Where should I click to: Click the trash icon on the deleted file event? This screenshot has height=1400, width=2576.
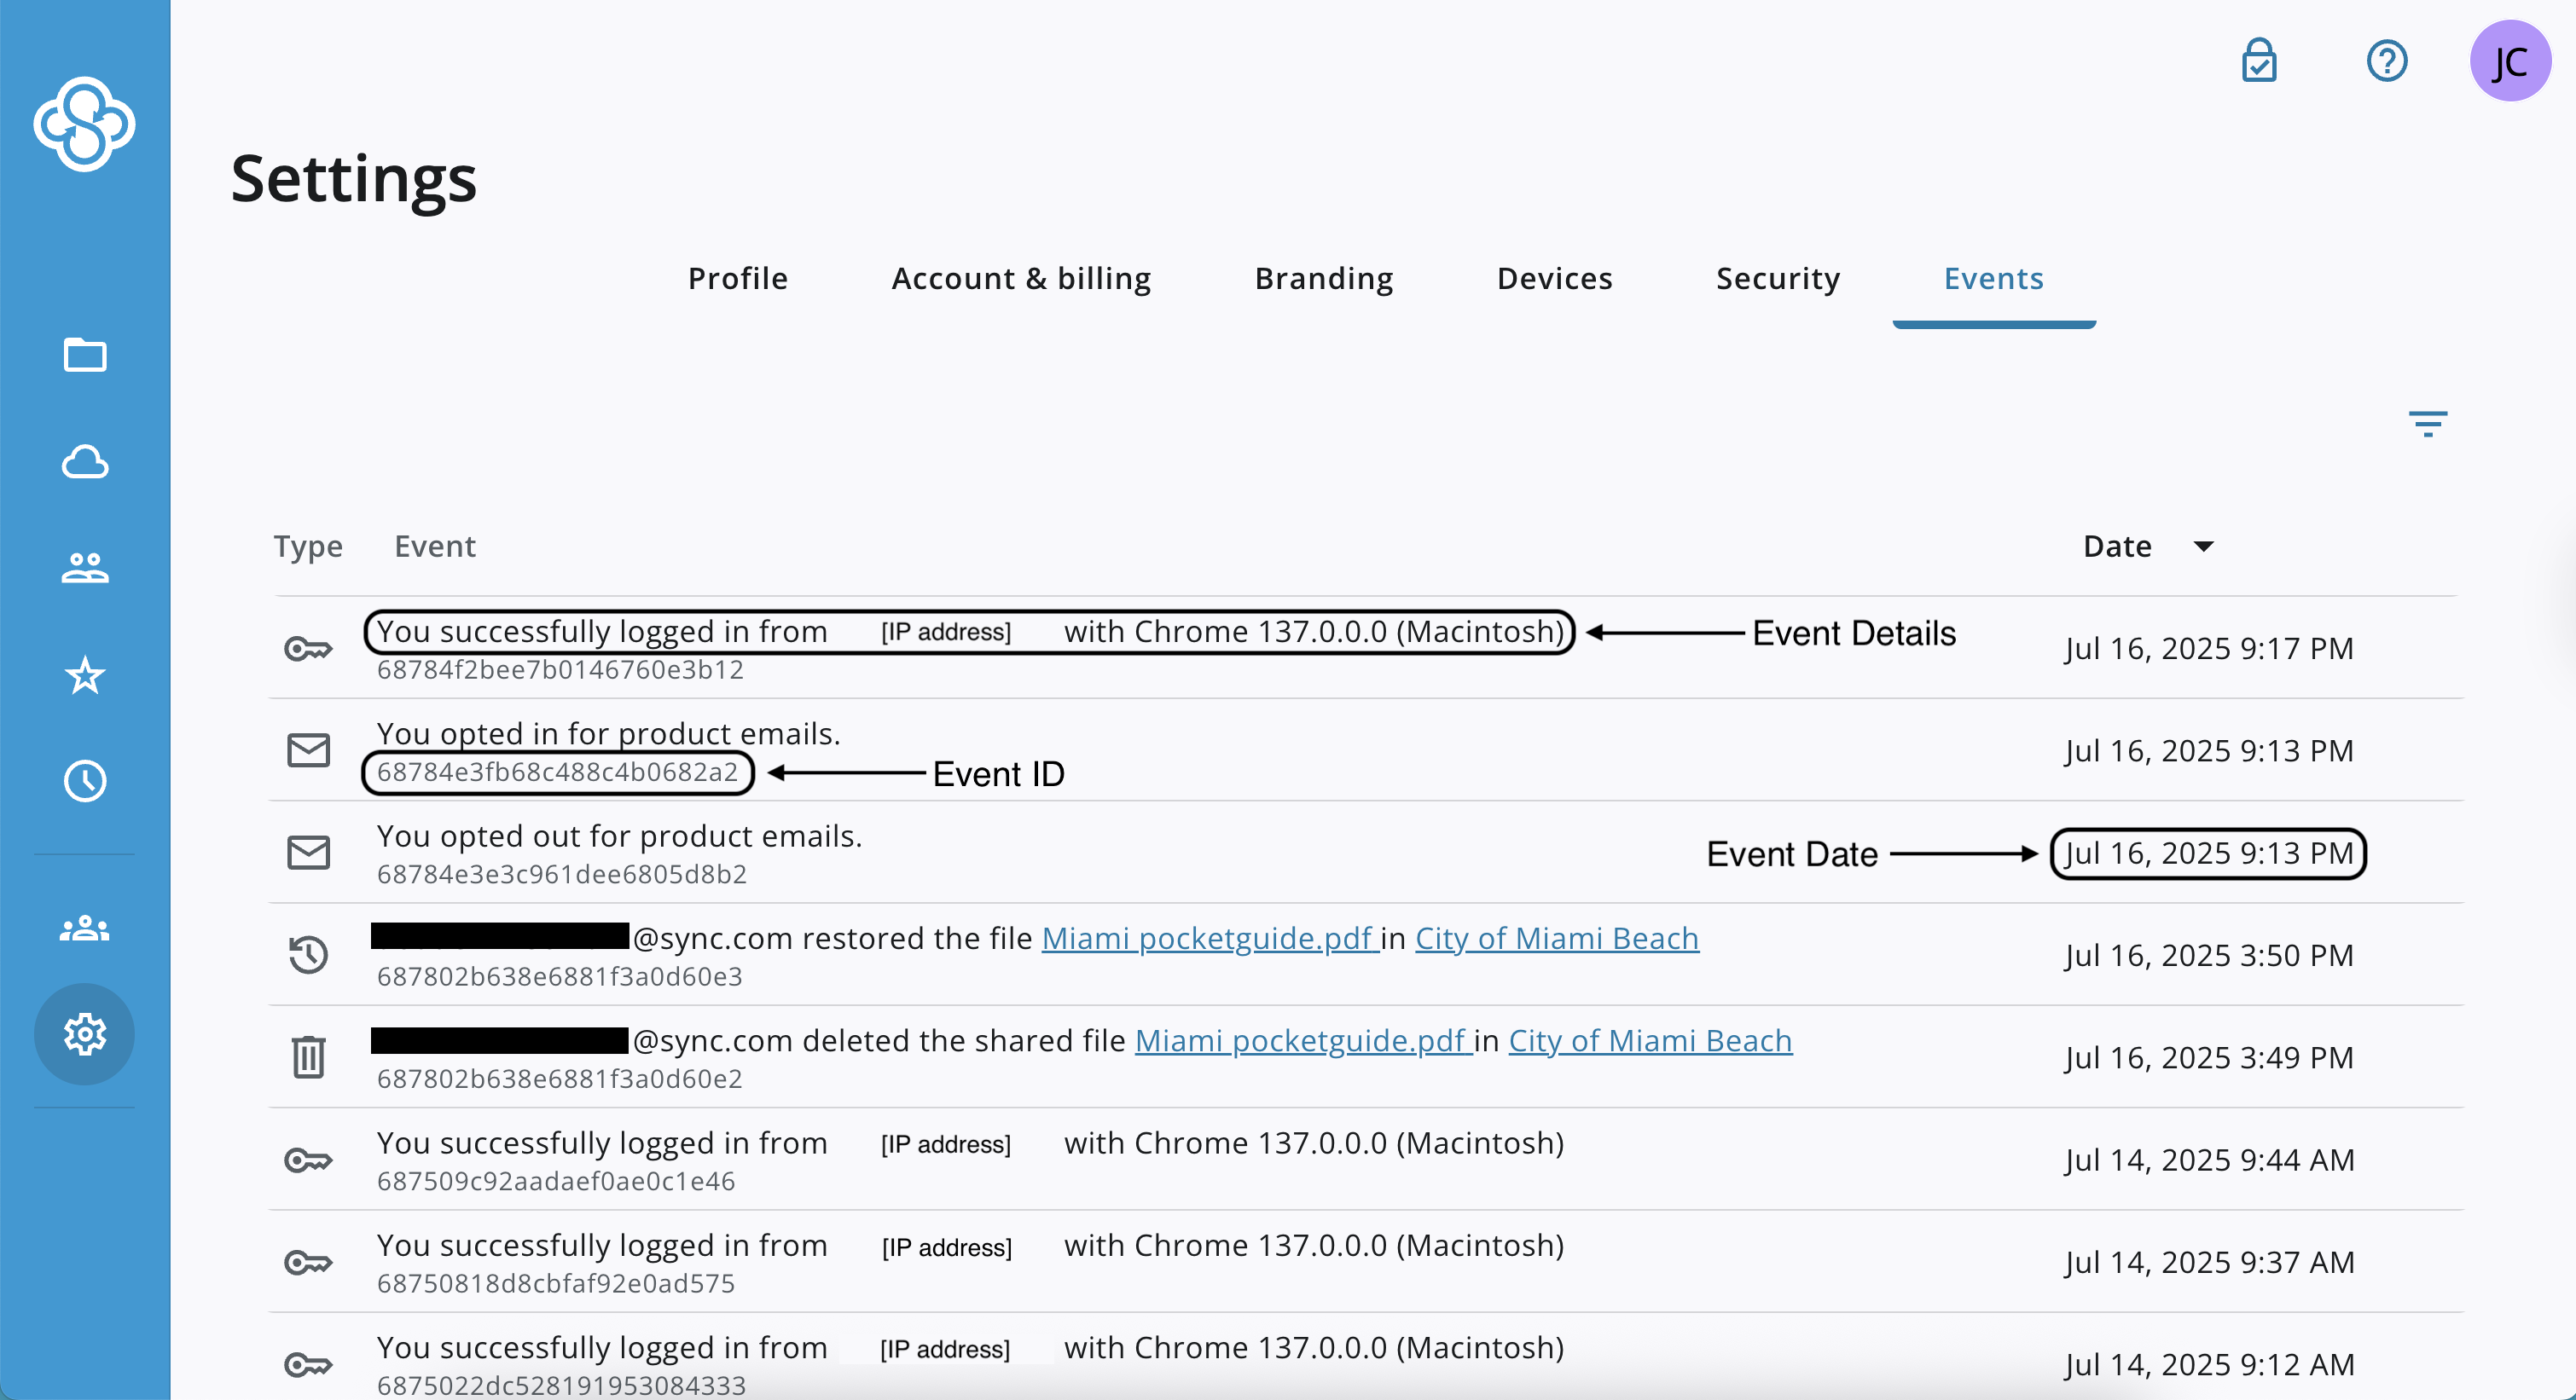[307, 1056]
